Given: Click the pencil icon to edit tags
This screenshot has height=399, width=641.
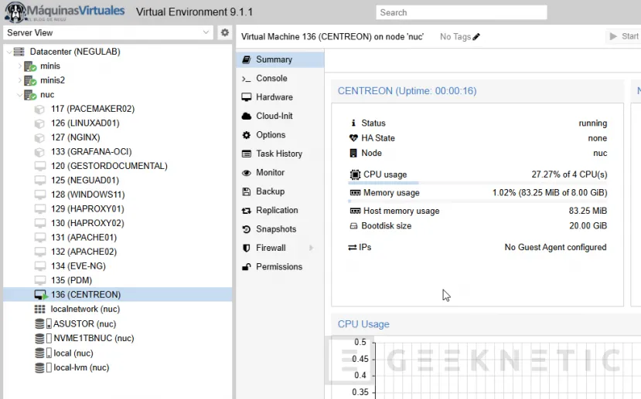Looking at the screenshot, I should pos(476,37).
